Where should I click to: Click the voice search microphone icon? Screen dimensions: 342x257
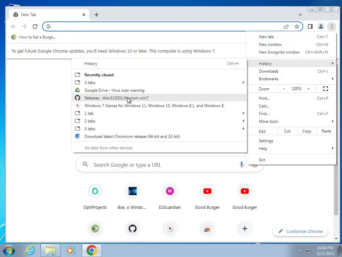(241, 164)
